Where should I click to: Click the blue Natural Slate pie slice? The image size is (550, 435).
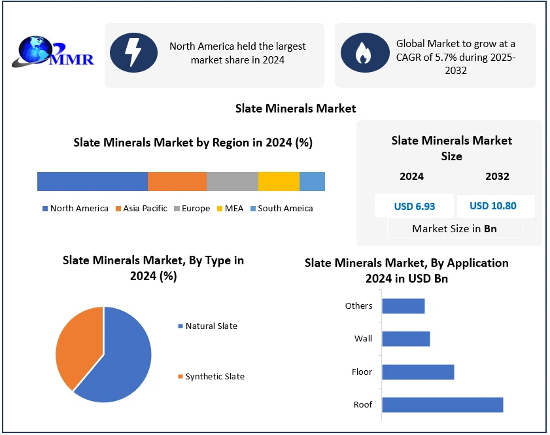click(x=124, y=360)
